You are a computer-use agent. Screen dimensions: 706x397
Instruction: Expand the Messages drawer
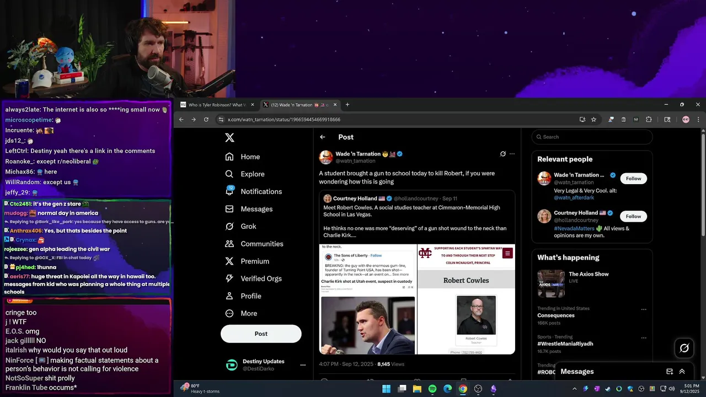(x=682, y=372)
